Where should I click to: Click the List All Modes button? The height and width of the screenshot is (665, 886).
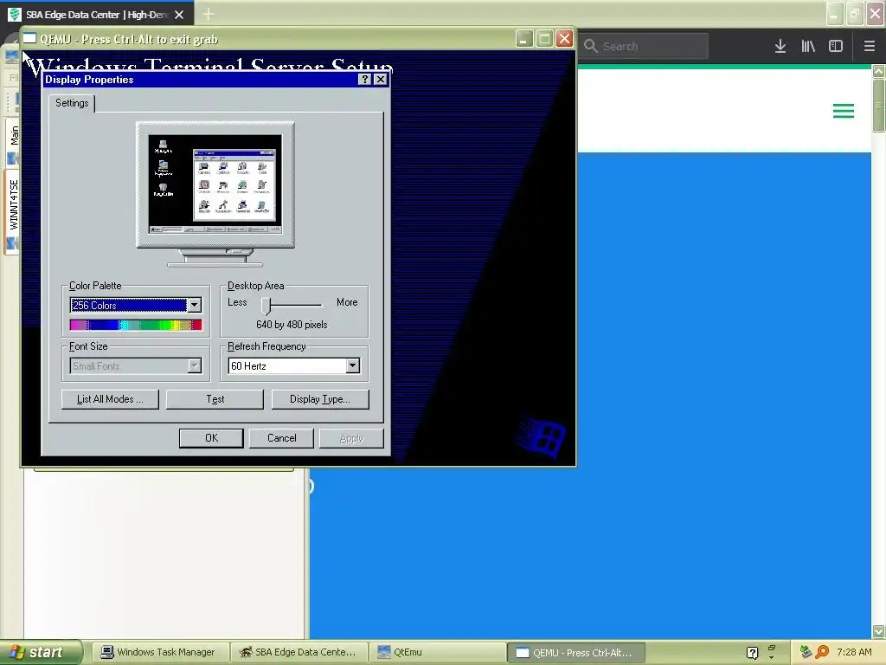(110, 399)
